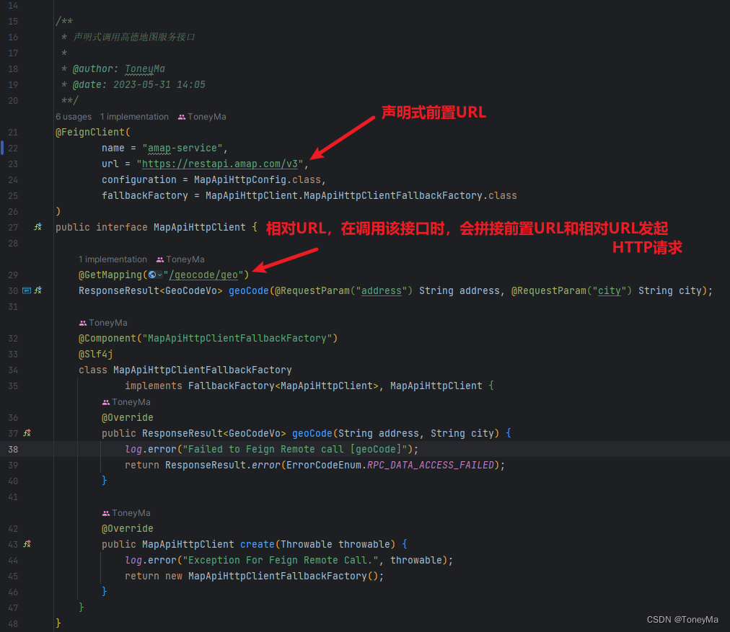Screen dimensions: 730x632
Task: Click the @Component annotation
Action: tap(107, 339)
